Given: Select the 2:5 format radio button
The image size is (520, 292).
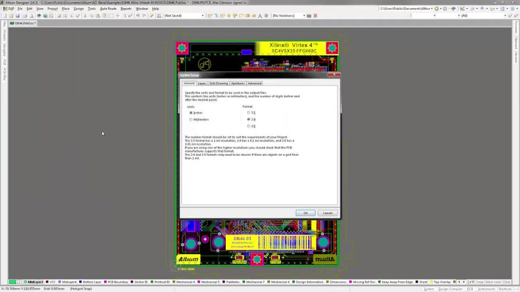Looking at the screenshot, I should tap(249, 126).
